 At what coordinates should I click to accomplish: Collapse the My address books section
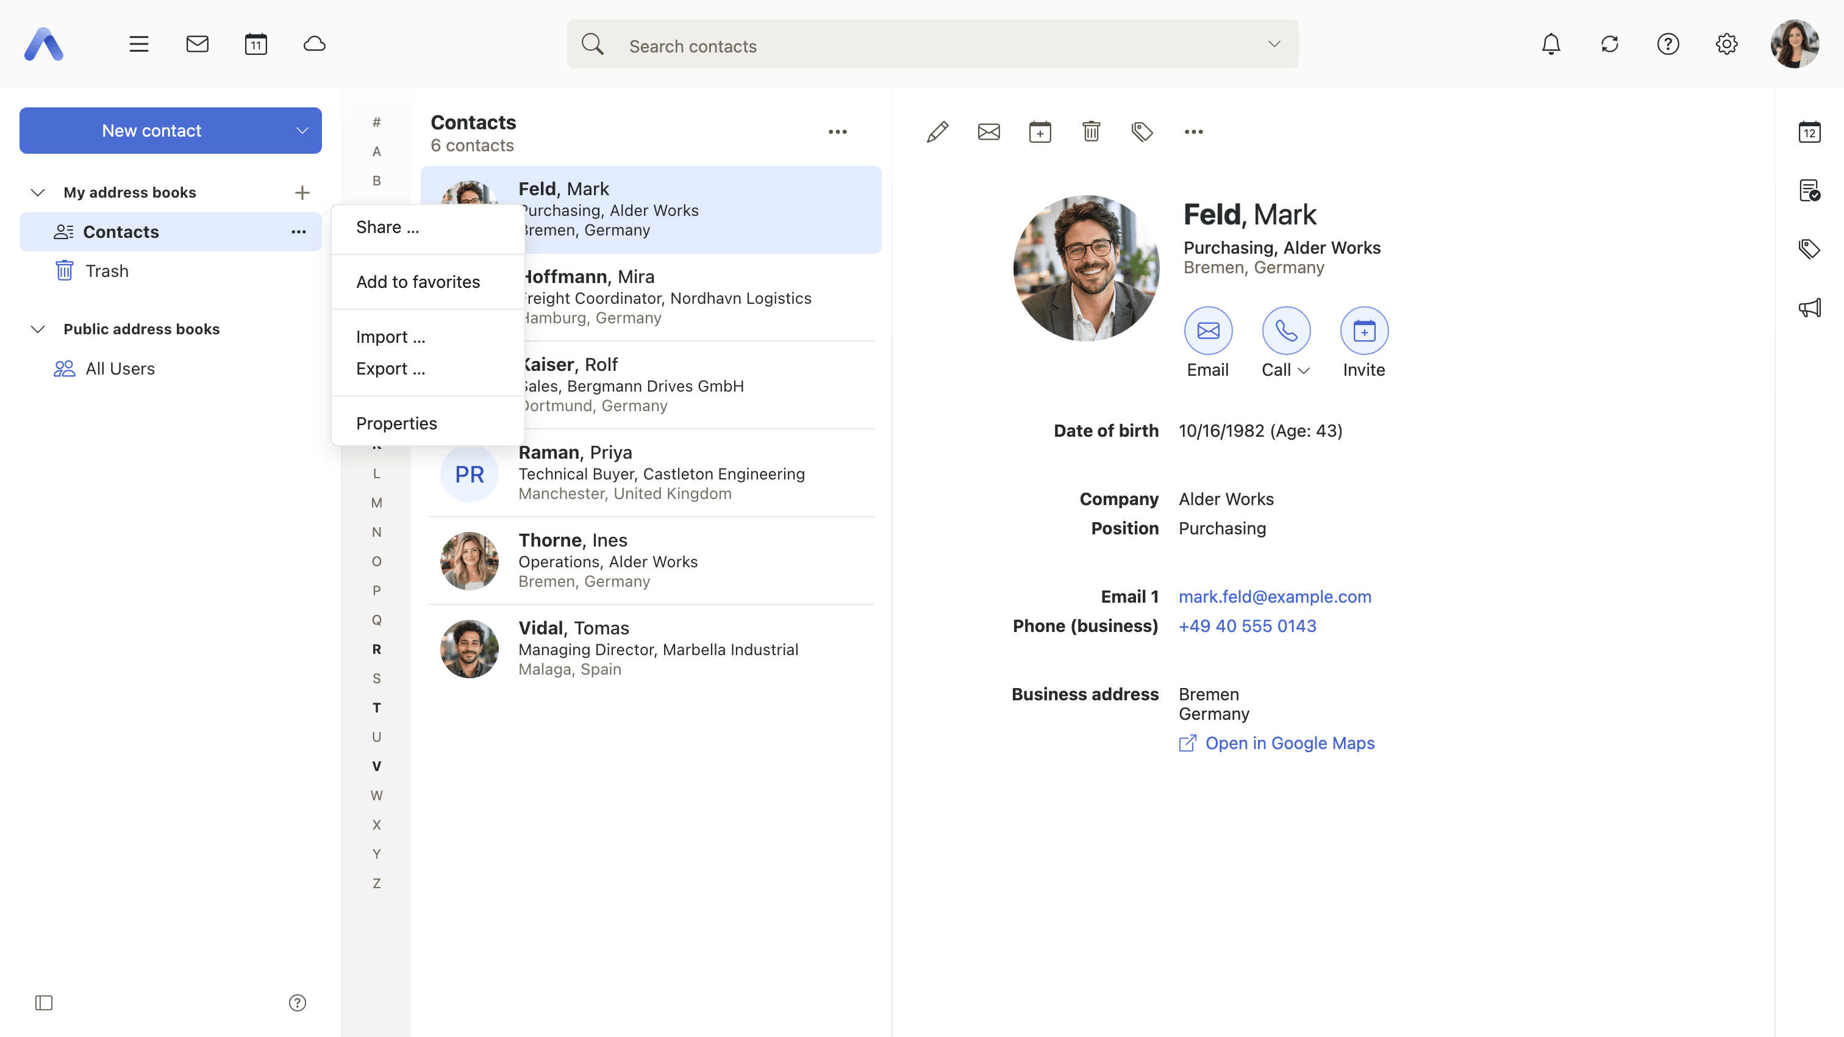[38, 193]
